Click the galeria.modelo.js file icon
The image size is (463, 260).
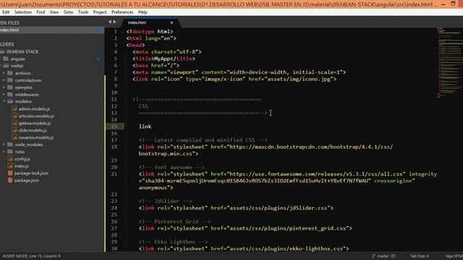(x=14, y=123)
